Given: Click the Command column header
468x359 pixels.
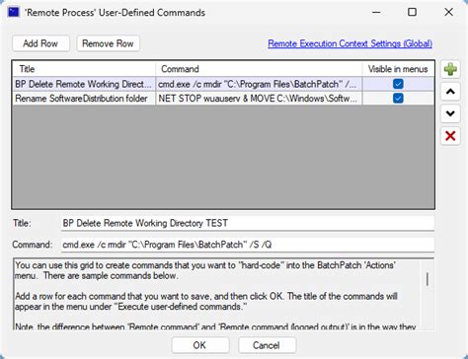Looking at the screenshot, I should pyautogui.click(x=259, y=69).
